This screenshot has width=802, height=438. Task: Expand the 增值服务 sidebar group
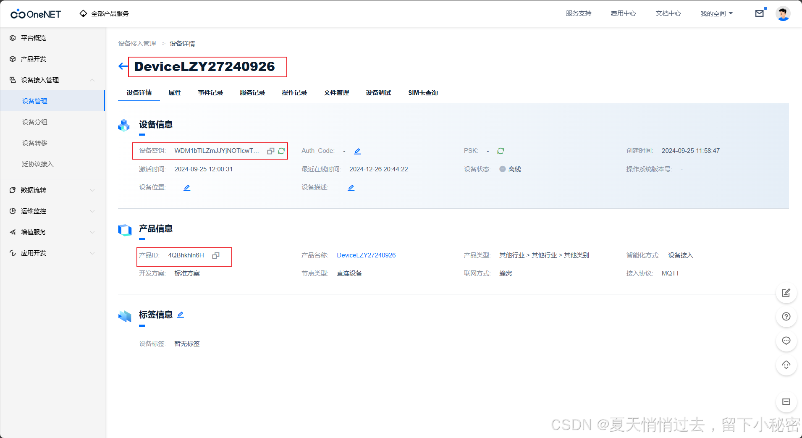(x=52, y=232)
